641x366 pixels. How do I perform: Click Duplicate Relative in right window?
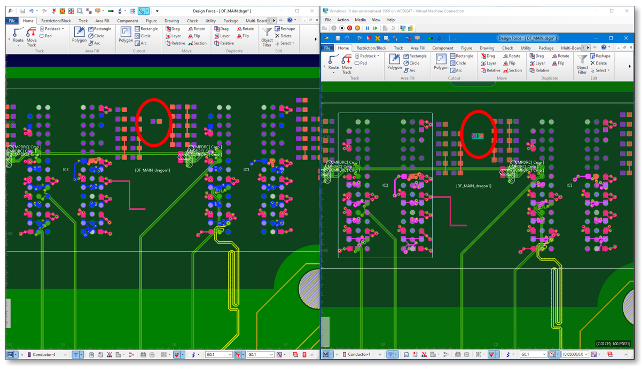click(x=539, y=70)
